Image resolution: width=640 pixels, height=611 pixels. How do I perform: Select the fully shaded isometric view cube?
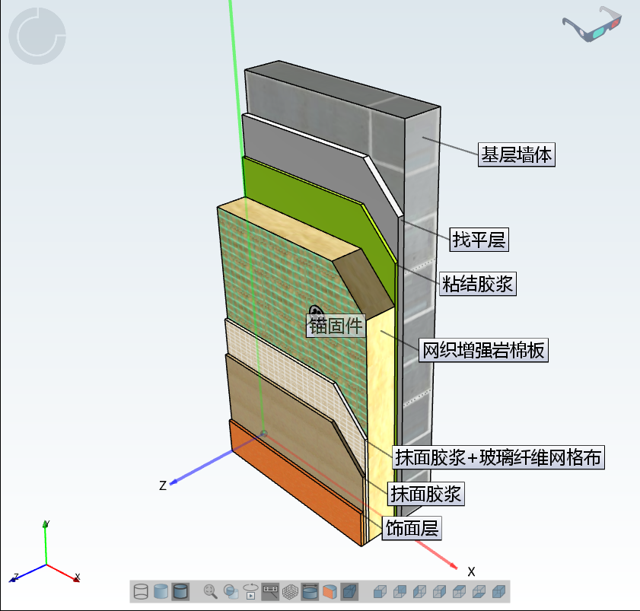pyautogui.click(x=498, y=591)
